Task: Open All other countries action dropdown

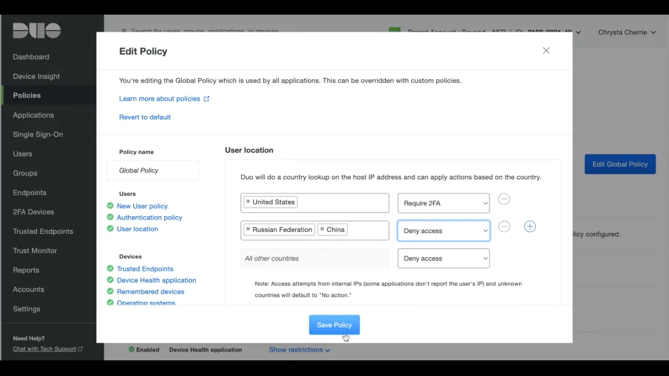Action: pyautogui.click(x=443, y=258)
